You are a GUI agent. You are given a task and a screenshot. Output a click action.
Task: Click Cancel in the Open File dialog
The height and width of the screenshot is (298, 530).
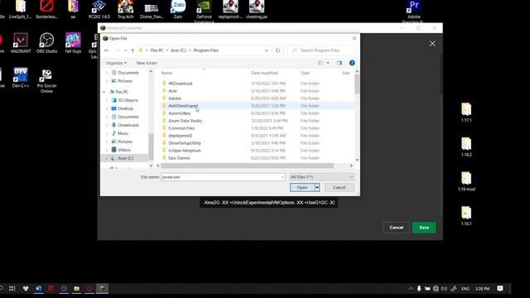339,188
